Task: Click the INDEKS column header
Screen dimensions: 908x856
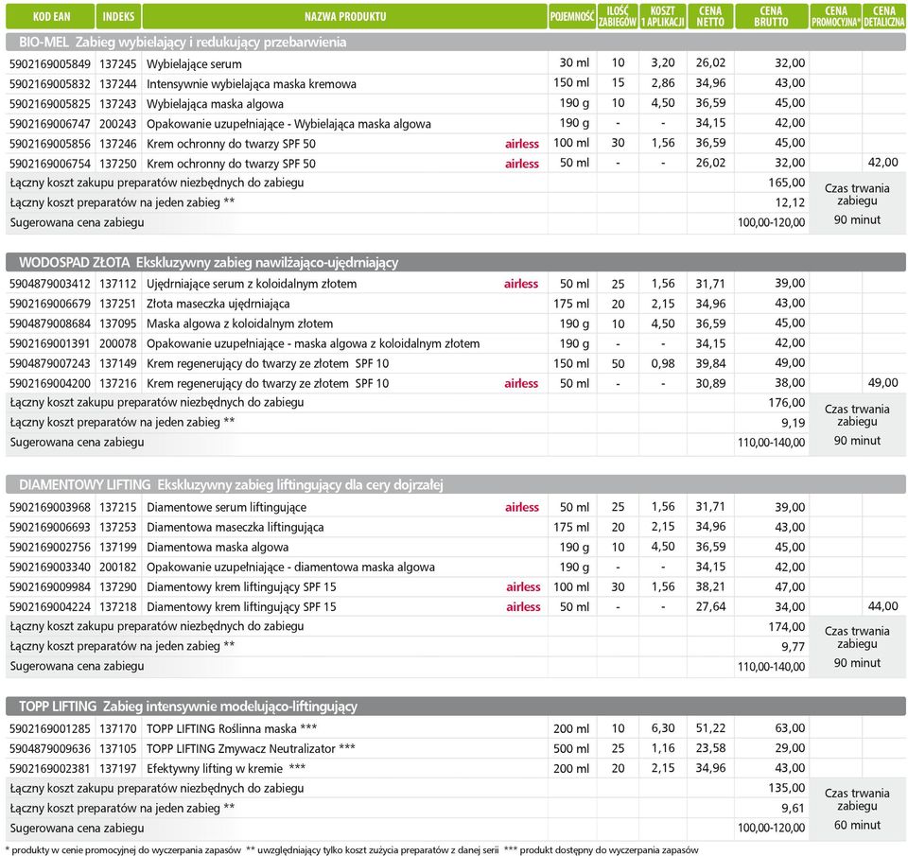Action: pyautogui.click(x=119, y=16)
